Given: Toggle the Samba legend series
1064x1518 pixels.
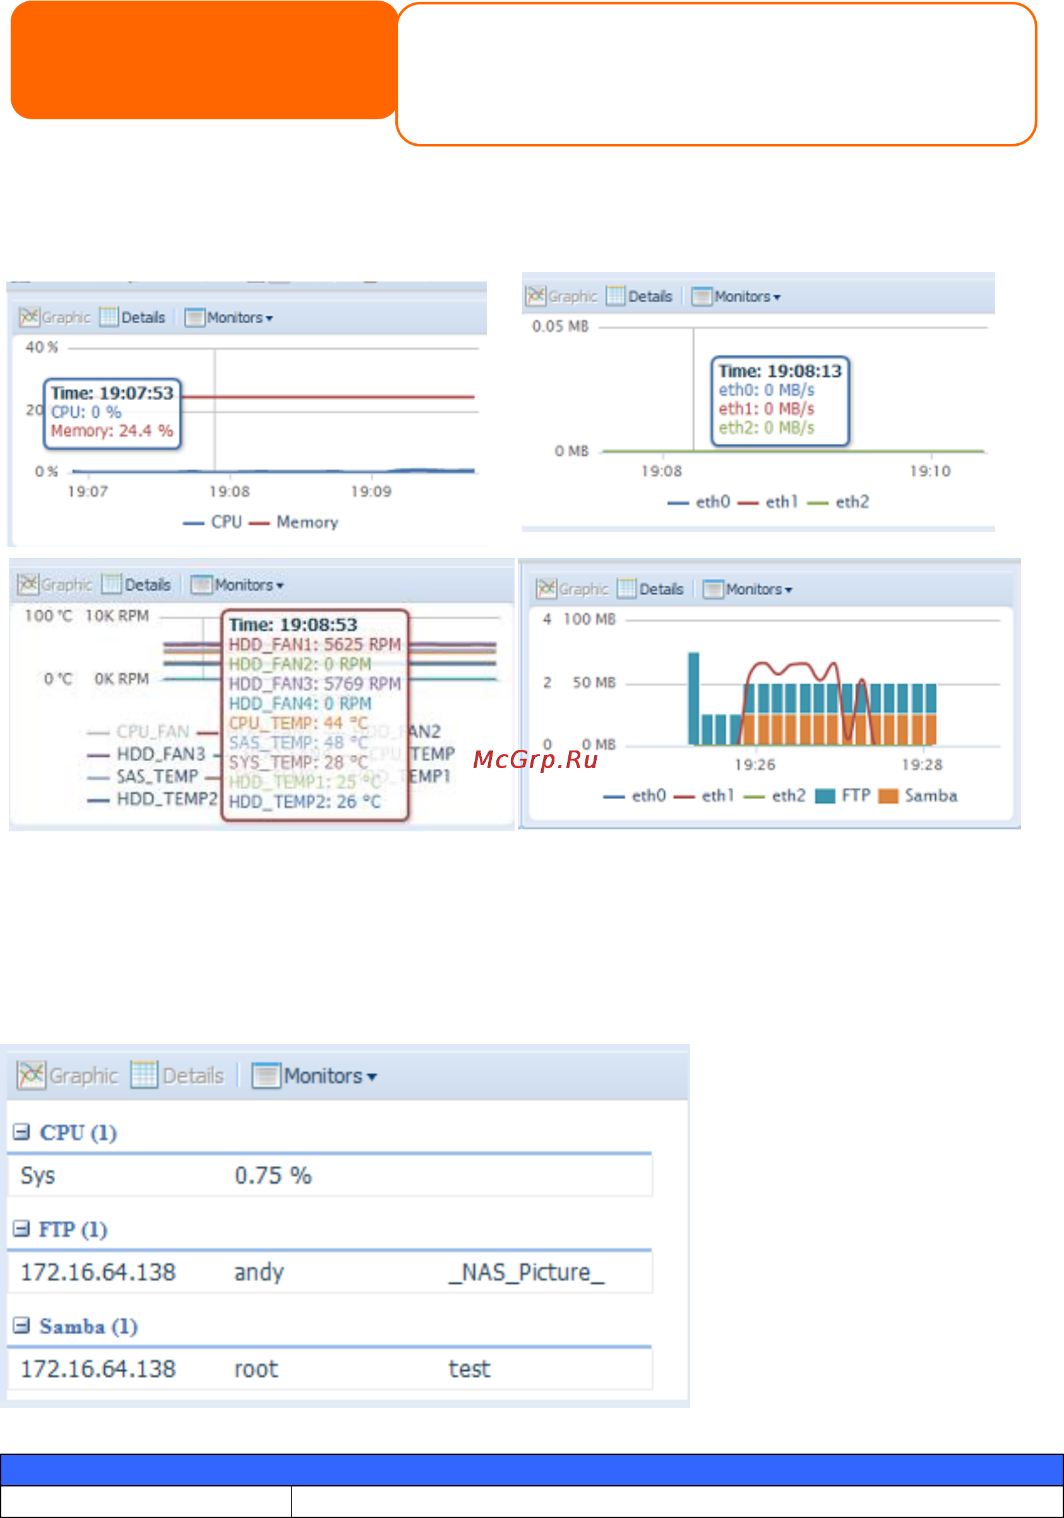Looking at the screenshot, I should pyautogui.click(x=918, y=795).
